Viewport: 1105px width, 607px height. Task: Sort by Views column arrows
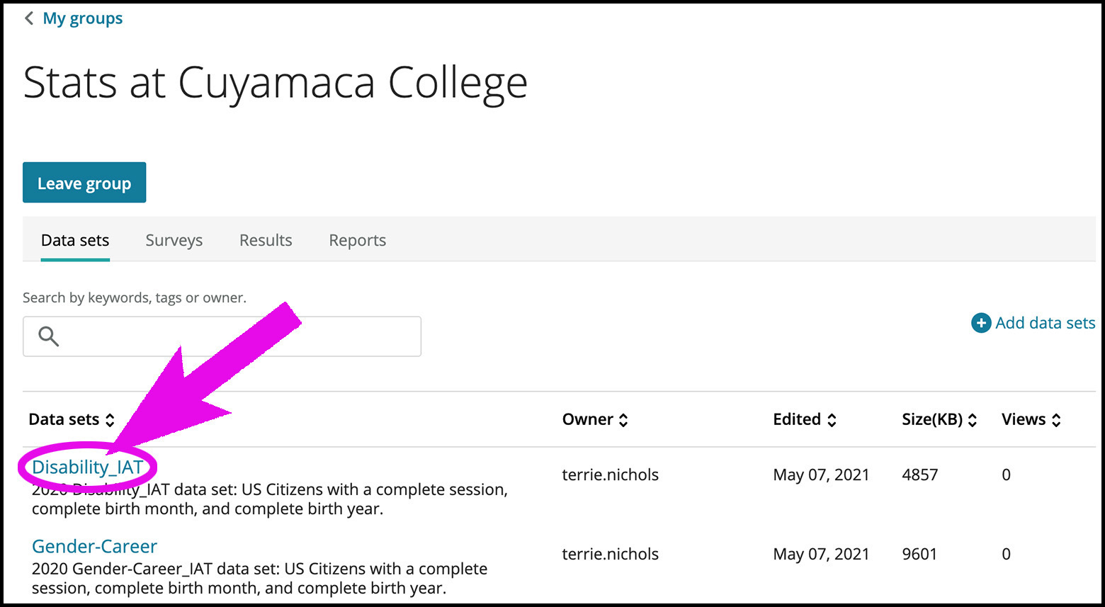pos(1056,420)
